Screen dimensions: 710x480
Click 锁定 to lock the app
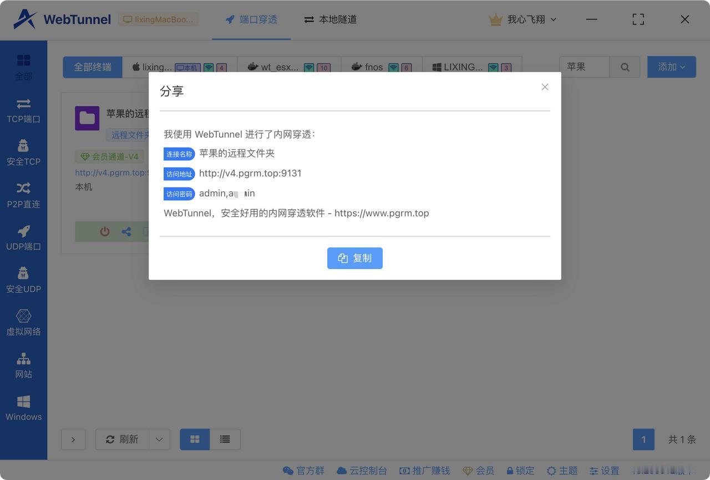(x=520, y=471)
